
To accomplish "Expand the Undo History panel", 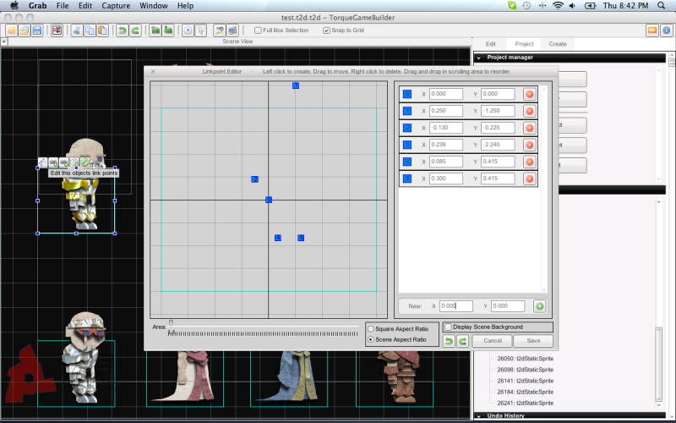I will coord(478,415).
